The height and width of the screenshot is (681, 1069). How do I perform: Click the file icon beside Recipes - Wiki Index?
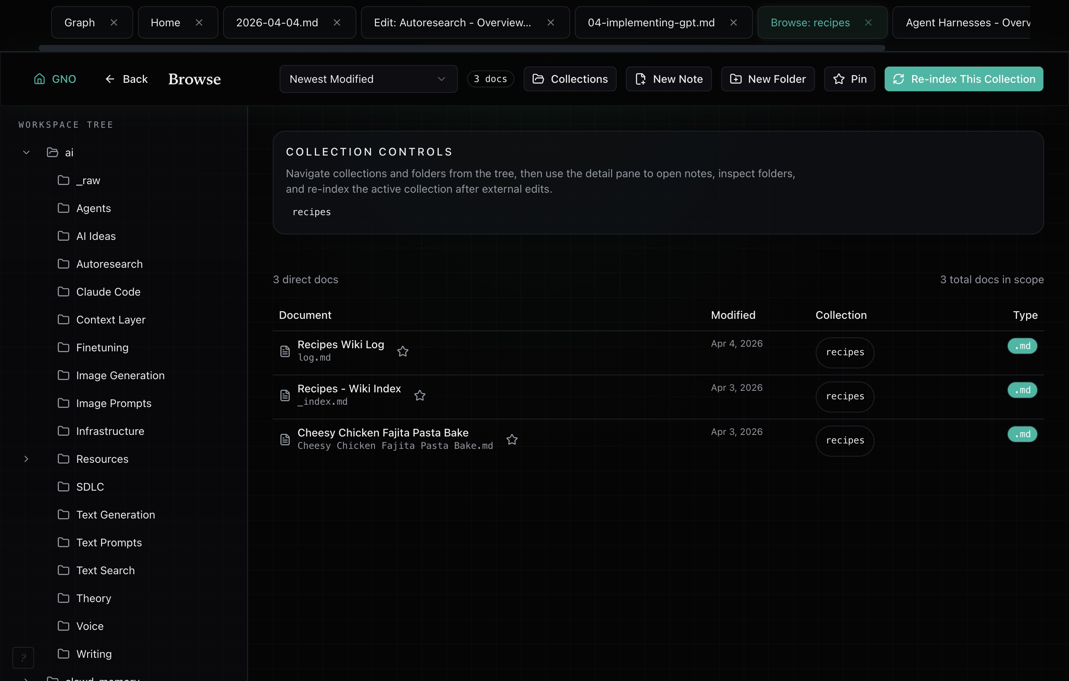point(285,395)
